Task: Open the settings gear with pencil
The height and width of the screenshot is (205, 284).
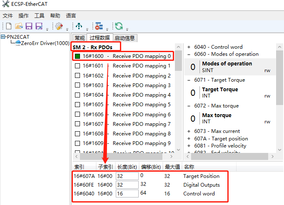Action: (59, 26)
